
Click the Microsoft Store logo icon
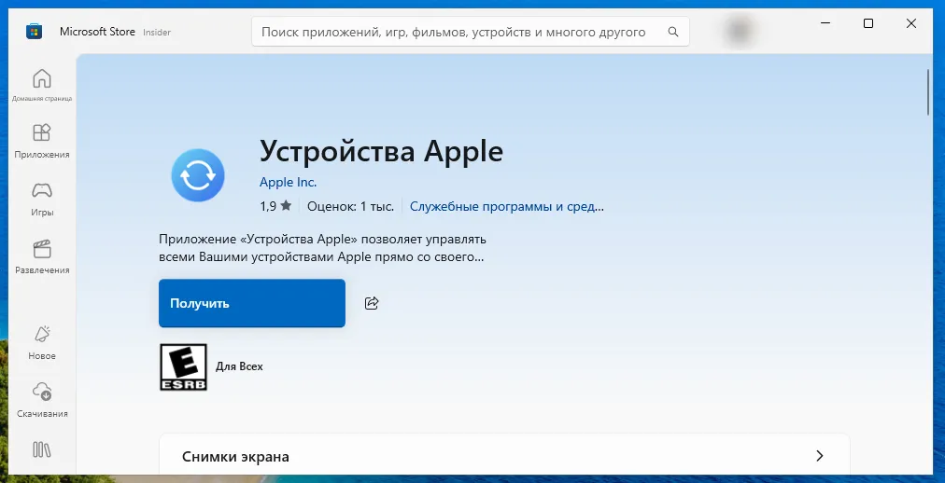35,32
